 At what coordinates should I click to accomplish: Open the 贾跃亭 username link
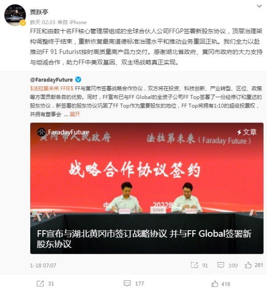point(39,12)
